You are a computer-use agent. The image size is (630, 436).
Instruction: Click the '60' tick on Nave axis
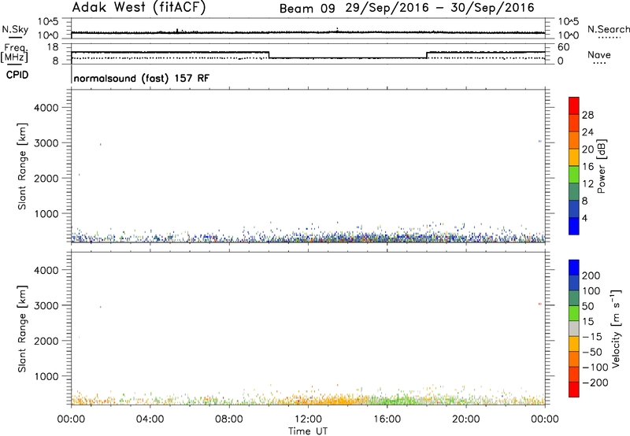pyautogui.click(x=563, y=47)
